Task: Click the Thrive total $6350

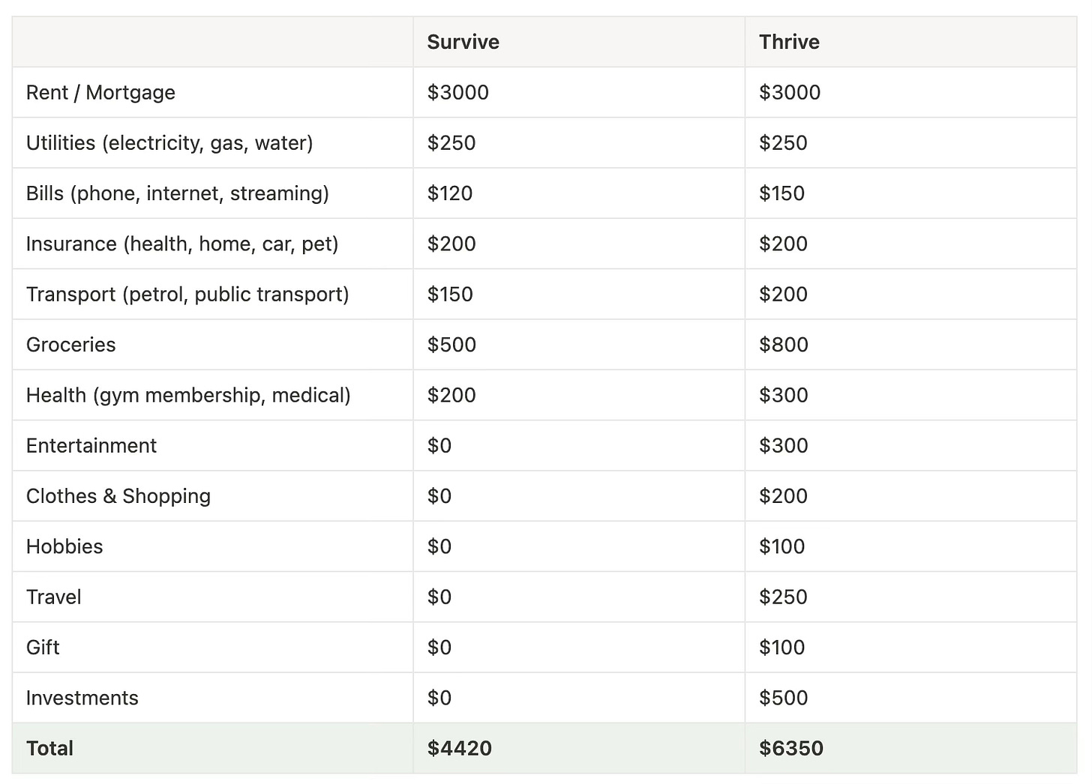Action: tap(791, 748)
